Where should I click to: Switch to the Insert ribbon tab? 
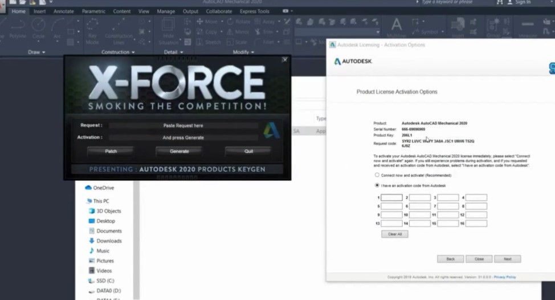point(40,11)
